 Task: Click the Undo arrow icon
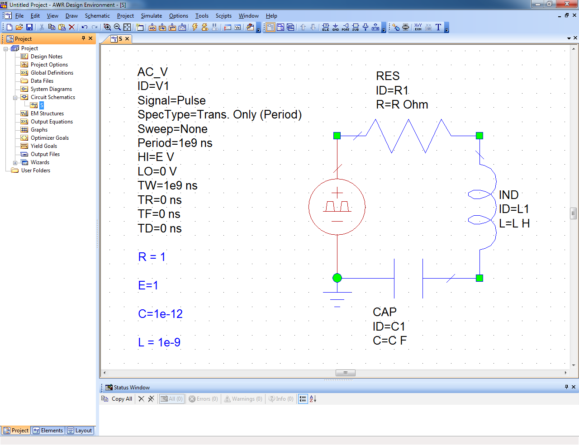tap(85, 27)
